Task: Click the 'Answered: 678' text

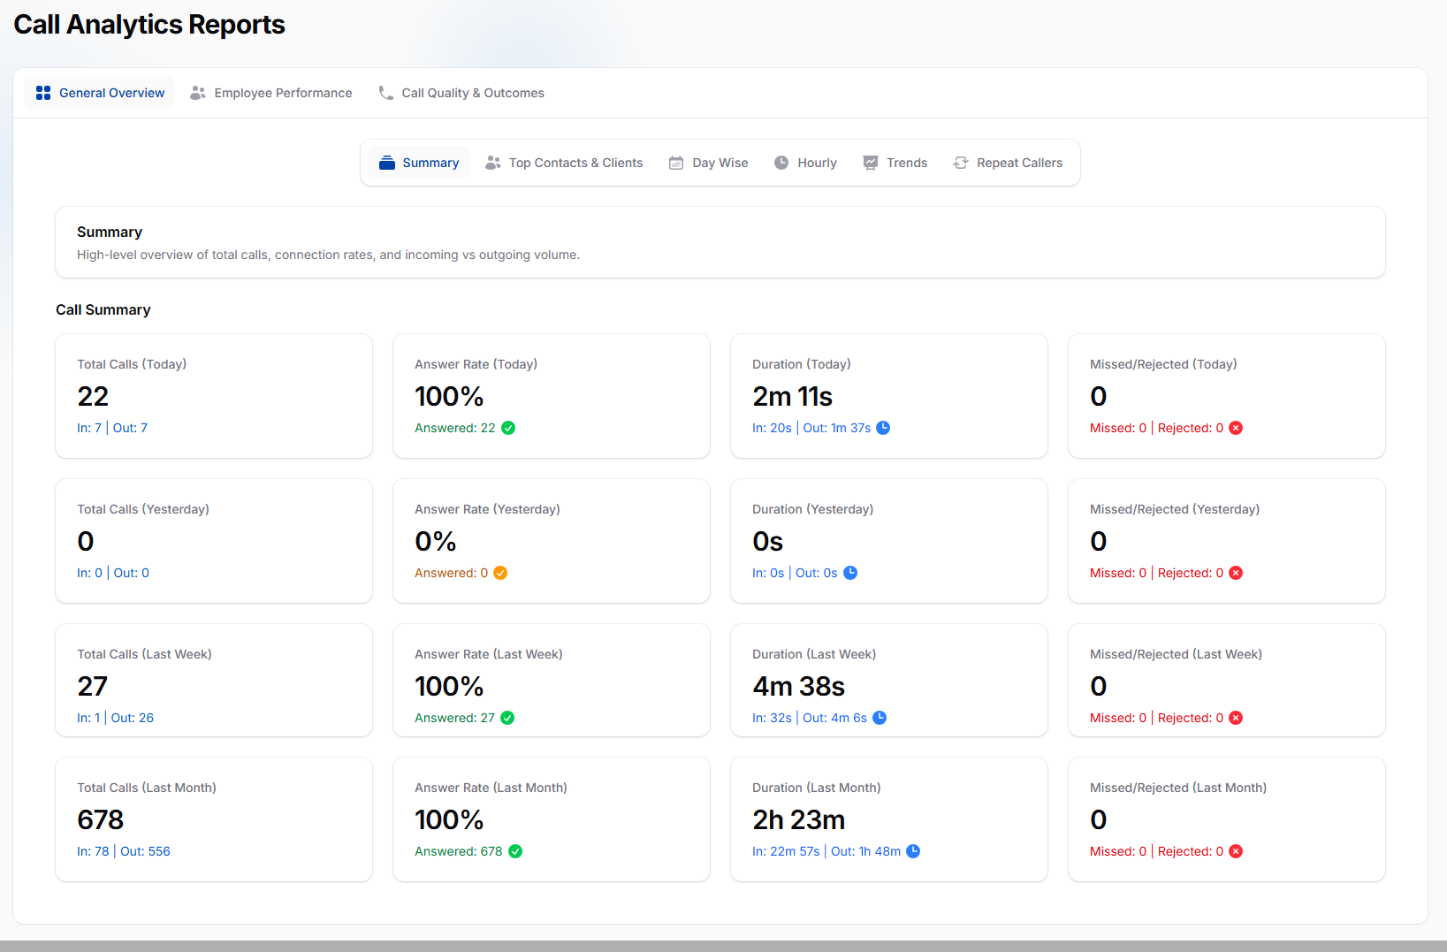Action: point(459,851)
